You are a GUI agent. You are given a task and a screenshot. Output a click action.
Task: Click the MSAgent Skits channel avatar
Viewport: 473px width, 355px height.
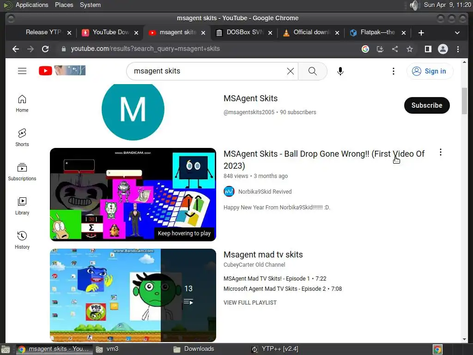[133, 109]
